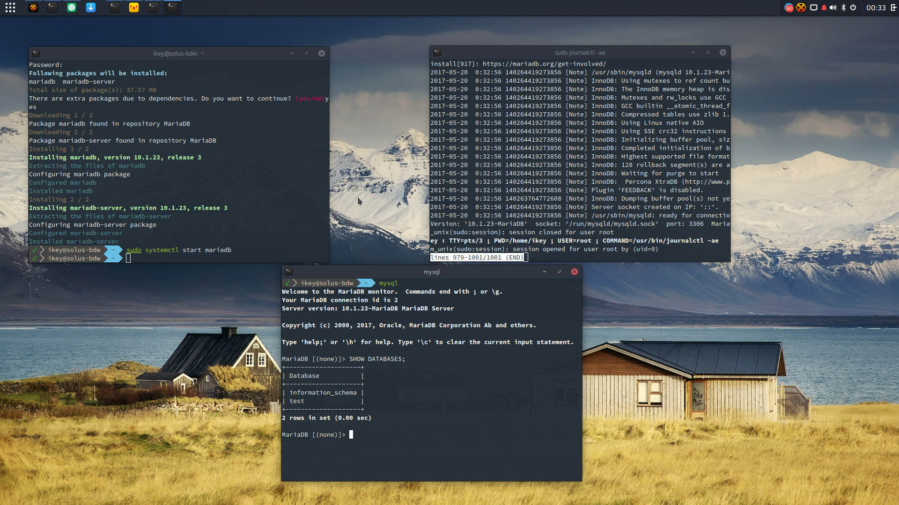
Task: Click the 'Password:' line in ikey terminal
Action: point(46,65)
